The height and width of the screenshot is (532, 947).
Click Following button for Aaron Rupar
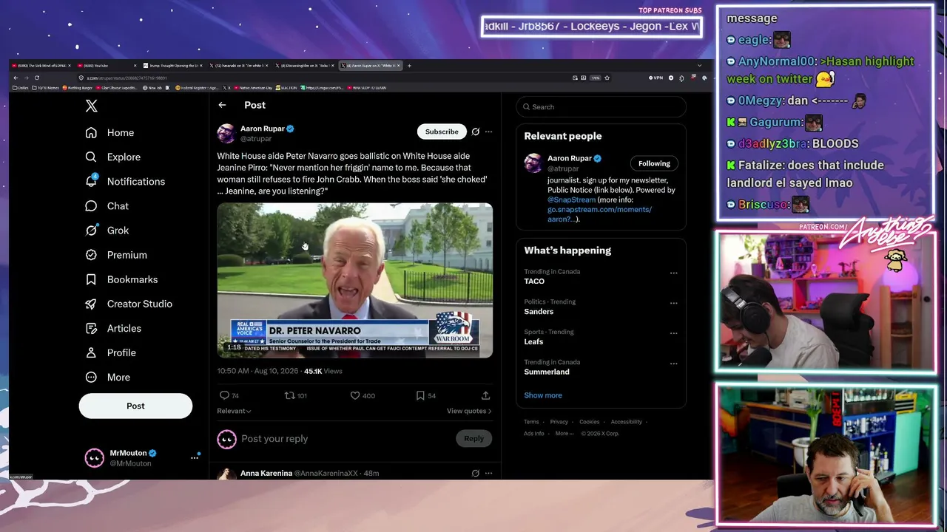point(654,163)
